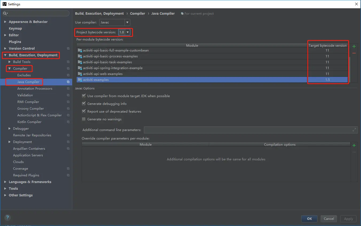
Task: Open the Plugins settings page
Action: tap(15, 42)
